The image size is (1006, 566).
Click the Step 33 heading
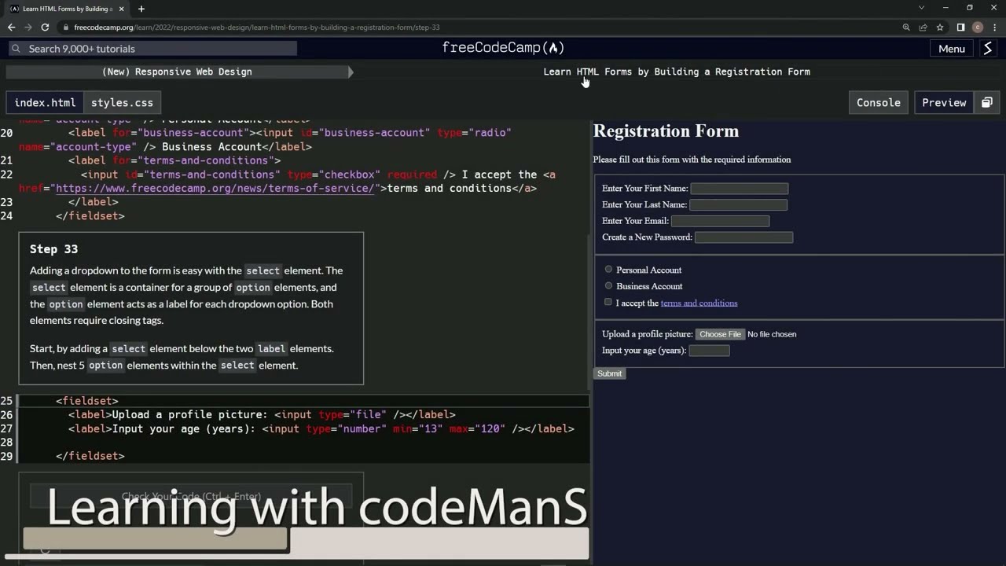pyautogui.click(x=53, y=249)
